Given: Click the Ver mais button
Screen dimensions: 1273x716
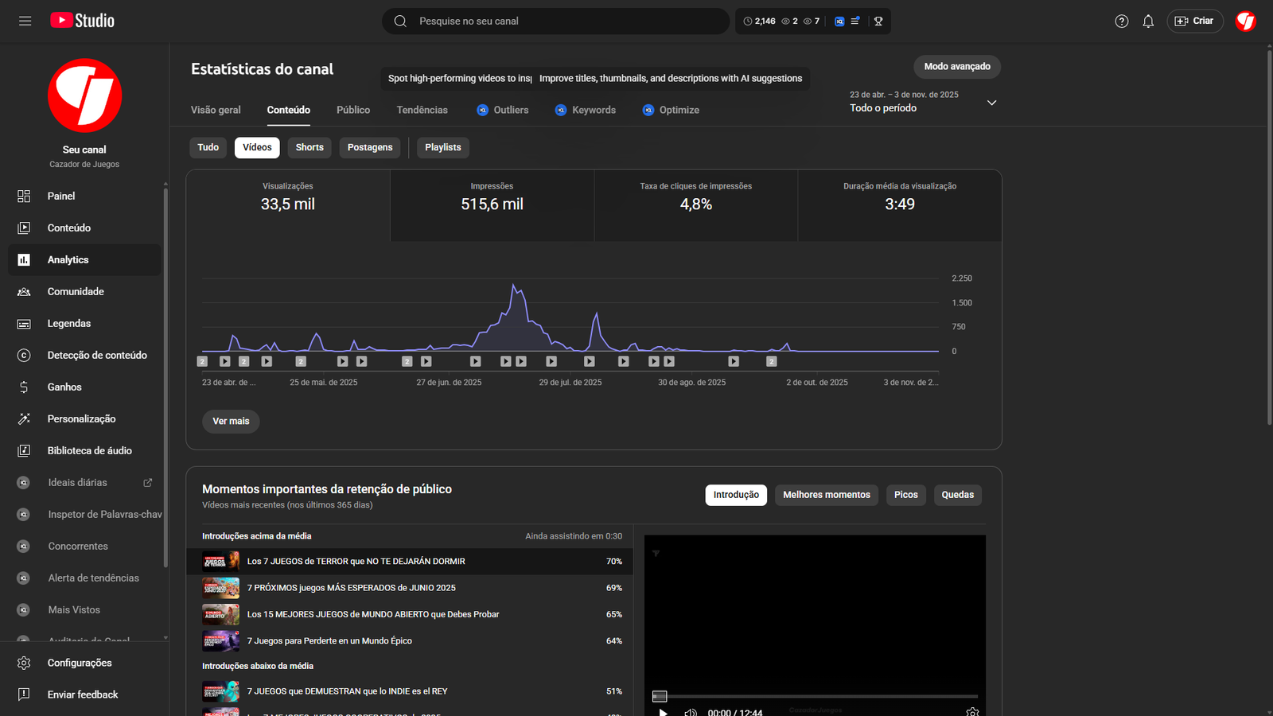Looking at the screenshot, I should (x=231, y=422).
